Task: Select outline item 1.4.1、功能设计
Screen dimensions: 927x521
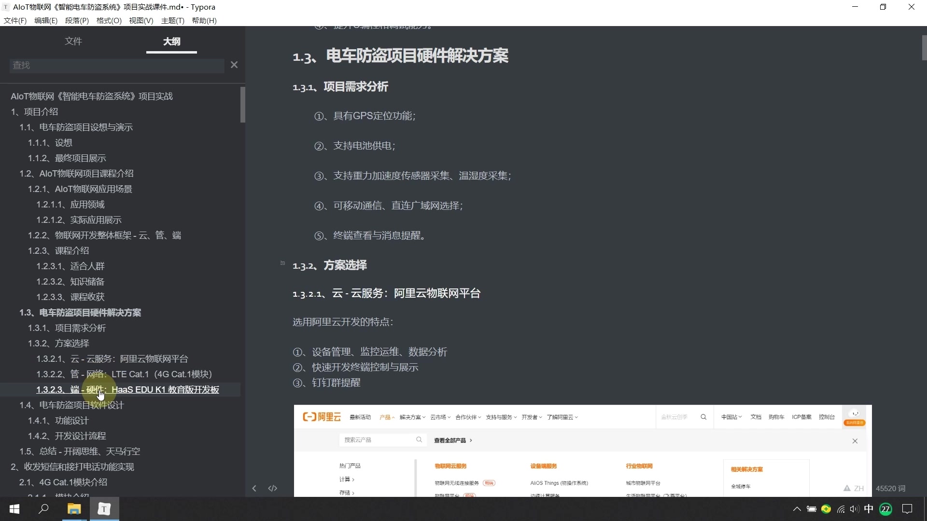Action: click(58, 421)
